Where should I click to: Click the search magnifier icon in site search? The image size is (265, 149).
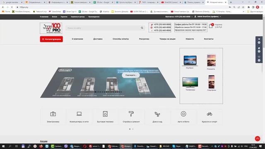(x=142, y=28)
